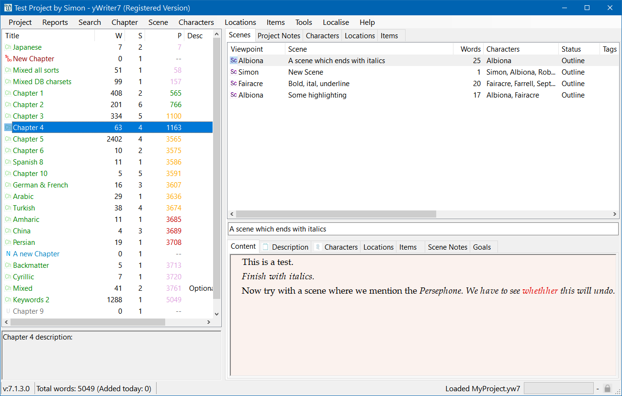Click the ToDo icon beside New Chapter

(x=8, y=59)
